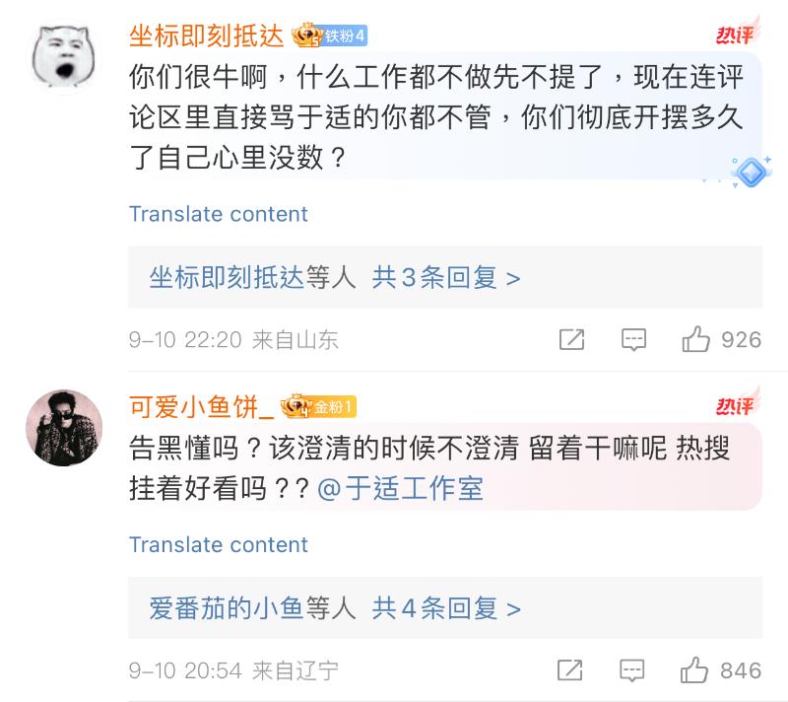The height and width of the screenshot is (702, 788).
Task: Translate the 可爱小鱼饼_ comment content
Action: point(218,544)
